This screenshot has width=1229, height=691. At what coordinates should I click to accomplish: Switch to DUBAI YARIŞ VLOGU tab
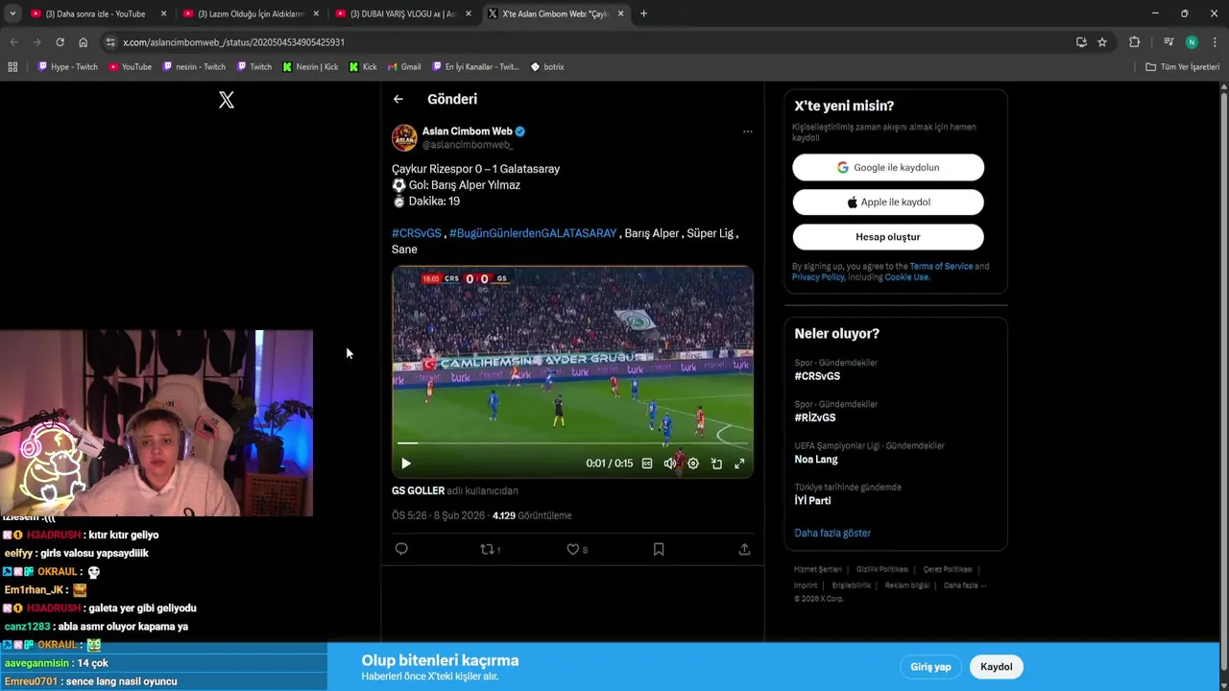click(x=402, y=13)
